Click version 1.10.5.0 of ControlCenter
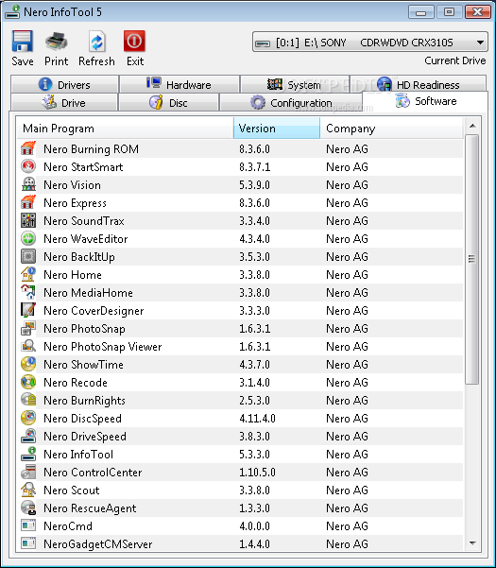The width and height of the screenshot is (496, 568). (x=257, y=473)
